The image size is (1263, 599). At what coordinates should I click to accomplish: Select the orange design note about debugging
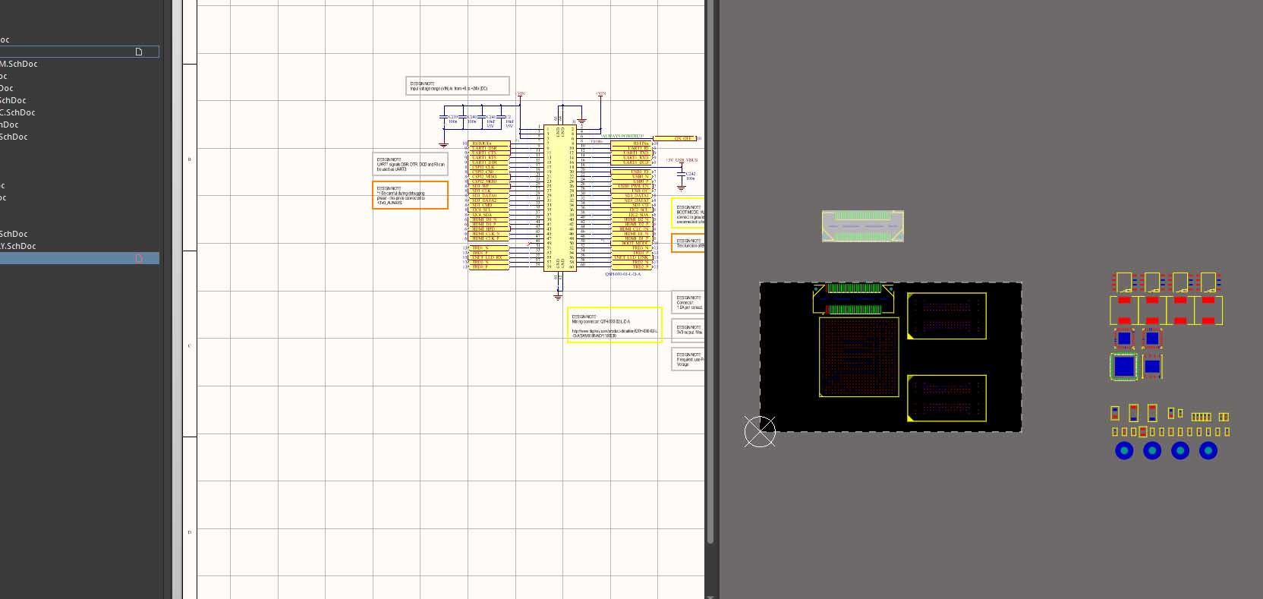[410, 195]
